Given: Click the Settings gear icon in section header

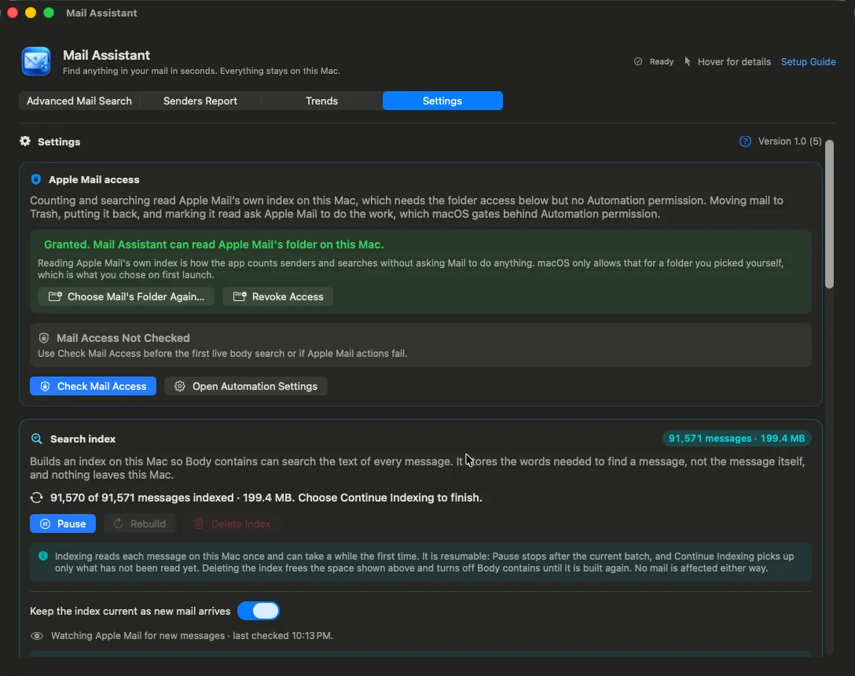Looking at the screenshot, I should (x=25, y=141).
